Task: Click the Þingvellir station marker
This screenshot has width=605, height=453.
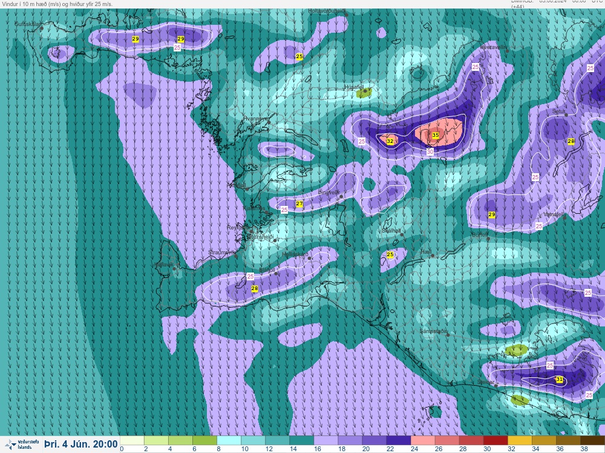Action: pyautogui.click(x=341, y=197)
